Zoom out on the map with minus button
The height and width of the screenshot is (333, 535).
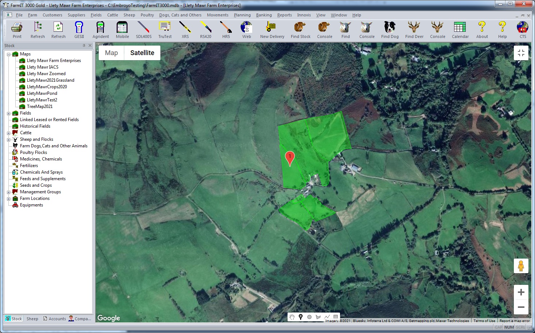(521, 307)
